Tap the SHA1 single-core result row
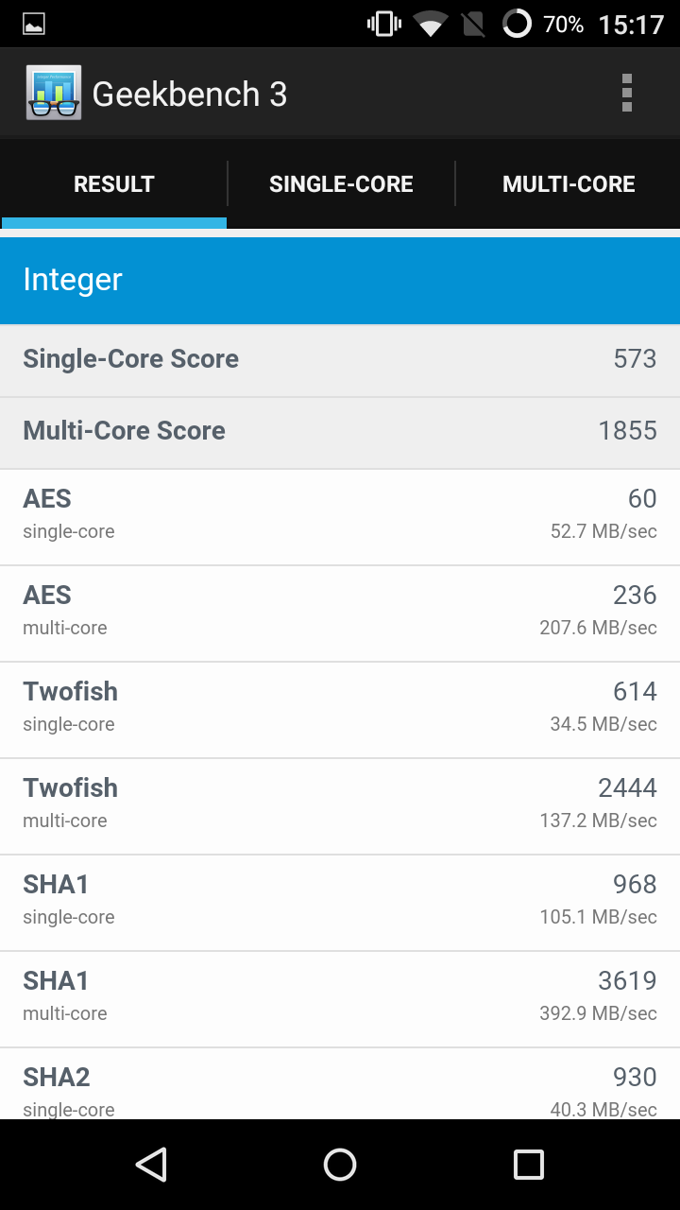The width and height of the screenshot is (680, 1210). pos(340,903)
